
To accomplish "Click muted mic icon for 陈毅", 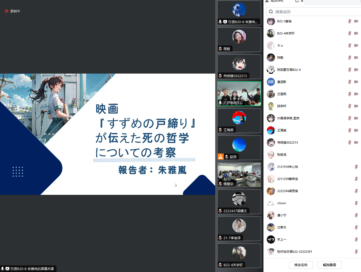I will [349, 58].
